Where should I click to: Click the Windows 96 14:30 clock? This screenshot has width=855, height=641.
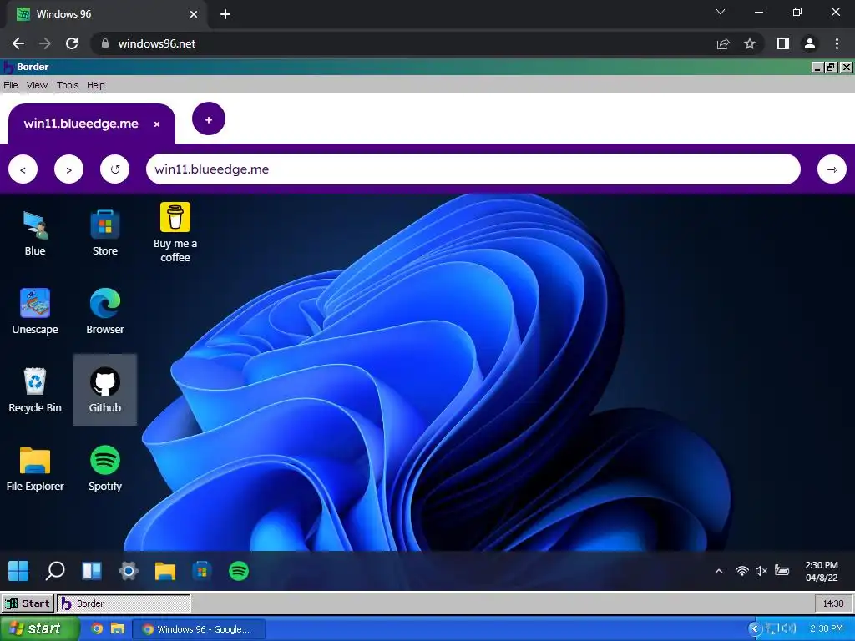pyautogui.click(x=832, y=603)
